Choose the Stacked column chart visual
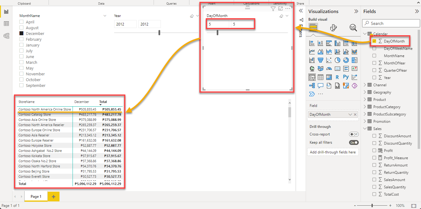The image size is (421, 209). [320, 43]
